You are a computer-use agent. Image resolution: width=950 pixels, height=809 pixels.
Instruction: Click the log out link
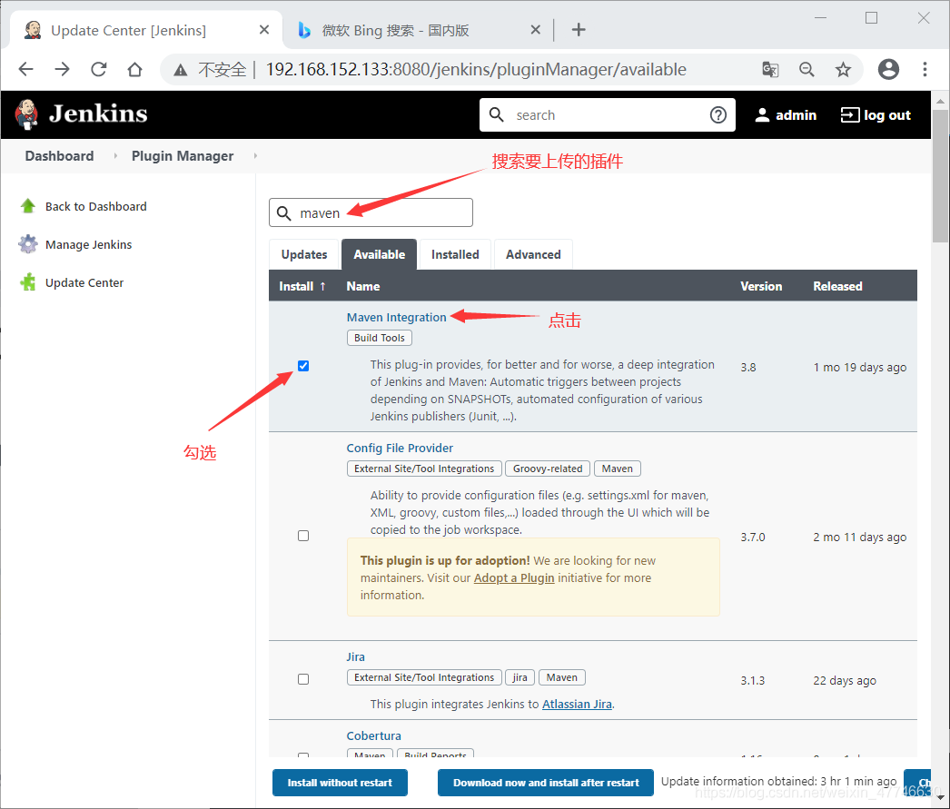tap(887, 115)
